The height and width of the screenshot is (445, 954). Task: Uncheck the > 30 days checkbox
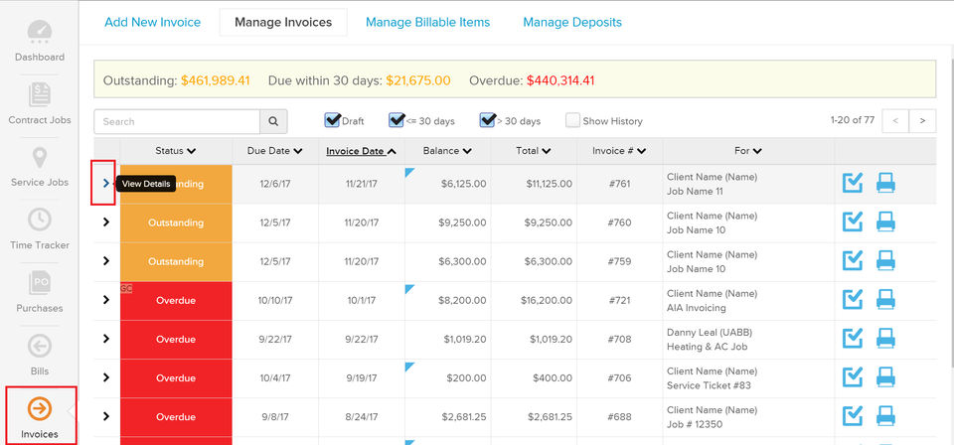487,120
